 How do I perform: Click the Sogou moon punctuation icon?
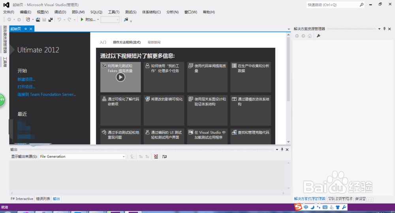coord(312,207)
